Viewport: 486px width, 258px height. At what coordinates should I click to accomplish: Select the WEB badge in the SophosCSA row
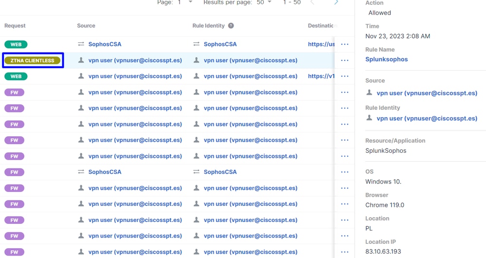pyautogui.click(x=16, y=44)
